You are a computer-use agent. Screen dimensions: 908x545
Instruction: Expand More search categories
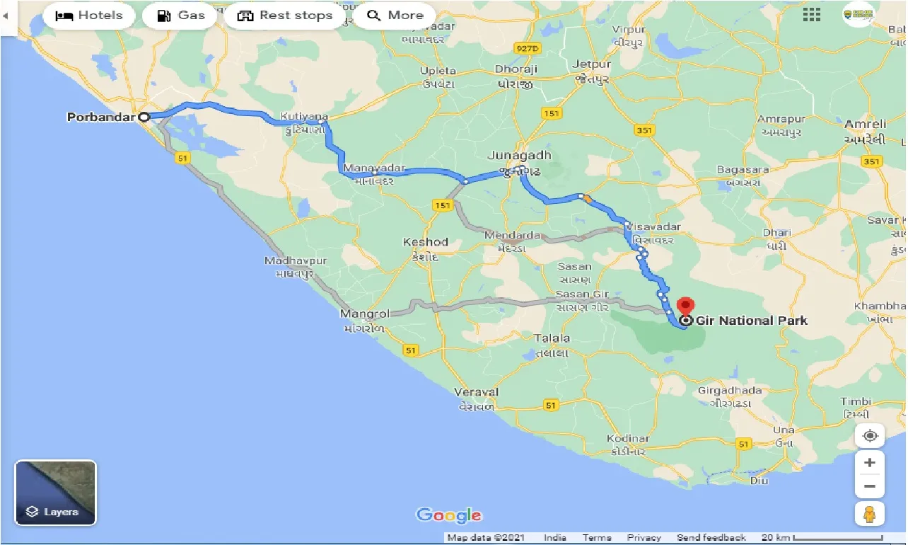click(x=394, y=15)
